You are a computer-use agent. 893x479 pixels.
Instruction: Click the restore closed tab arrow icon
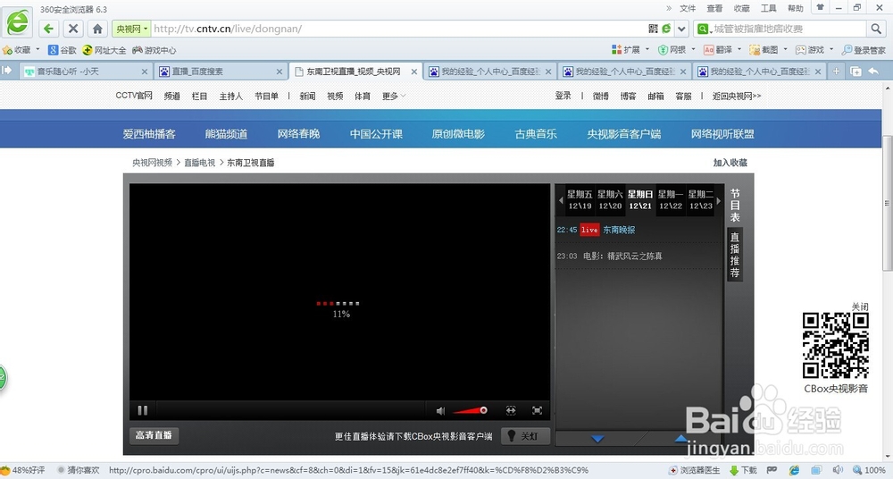[x=873, y=71]
